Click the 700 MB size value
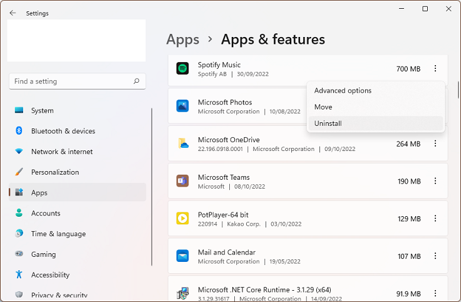461x302 pixels. (x=408, y=69)
